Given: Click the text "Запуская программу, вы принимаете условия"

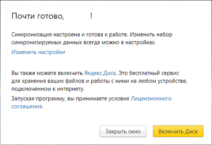Looking at the screenshot, I should [70, 98].
